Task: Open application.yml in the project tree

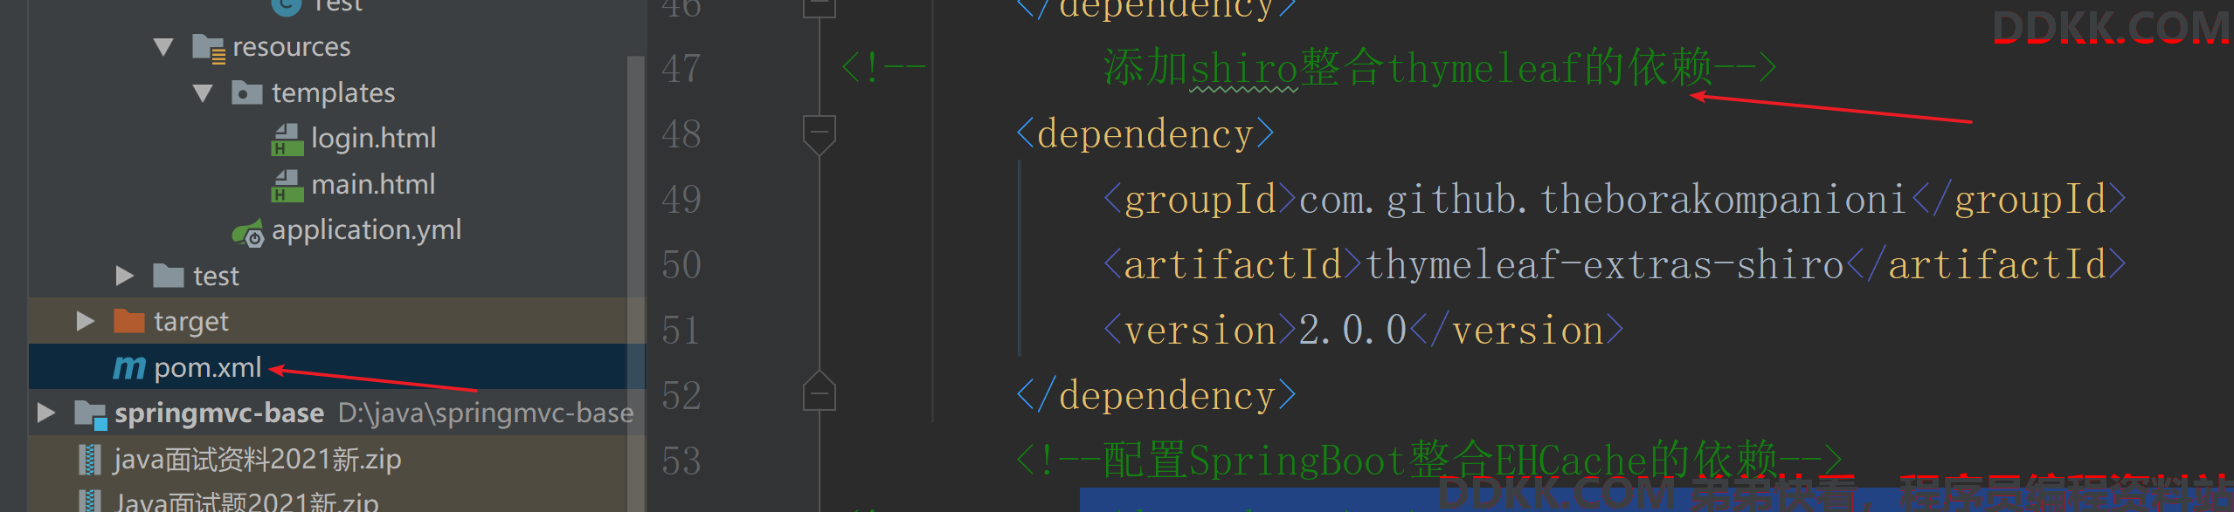Action: point(367,231)
